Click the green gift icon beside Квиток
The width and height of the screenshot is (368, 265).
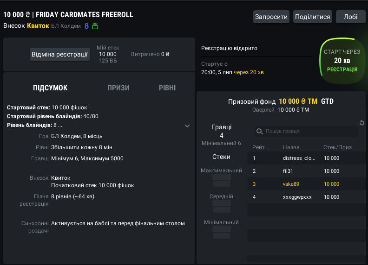pyautogui.click(x=95, y=26)
